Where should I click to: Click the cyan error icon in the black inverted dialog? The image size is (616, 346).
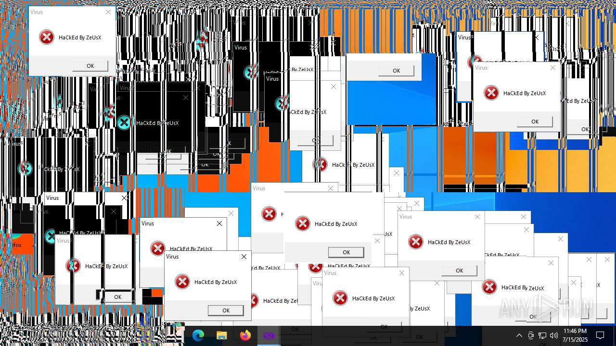[124, 123]
